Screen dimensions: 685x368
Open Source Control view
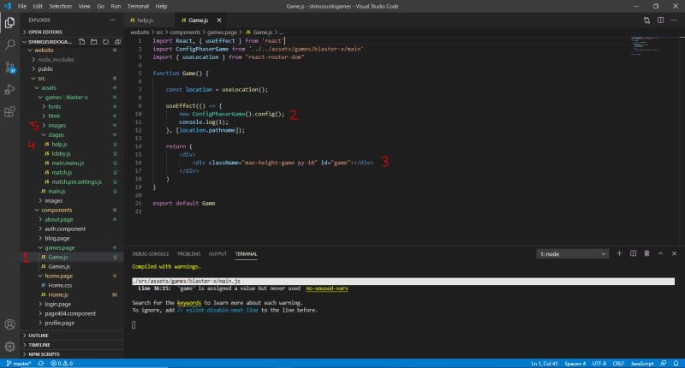(x=9, y=68)
